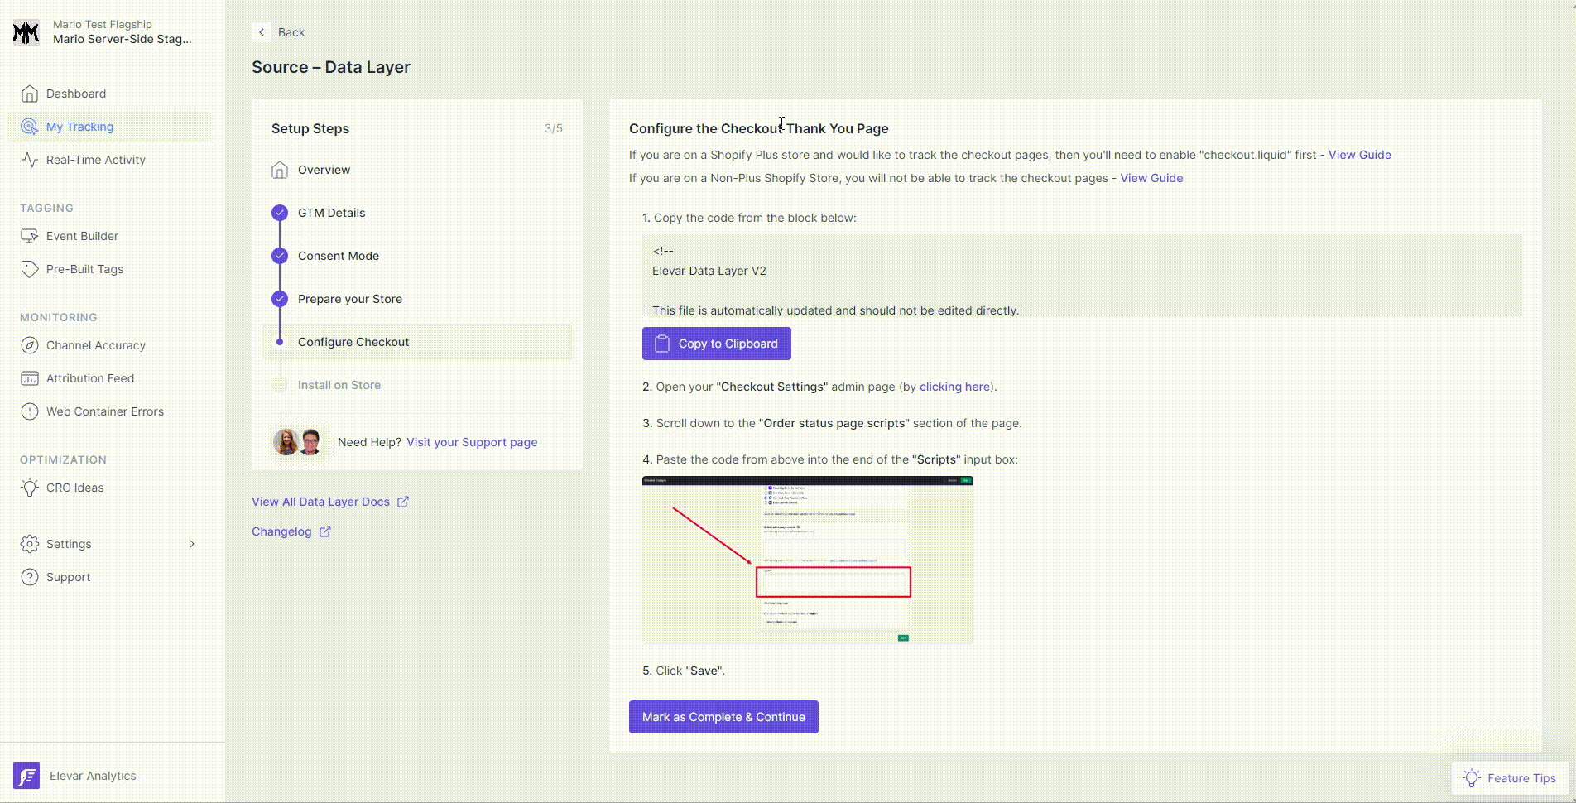1576x803 pixels.
Task: Open CRO Ideas page
Action: click(x=109, y=488)
